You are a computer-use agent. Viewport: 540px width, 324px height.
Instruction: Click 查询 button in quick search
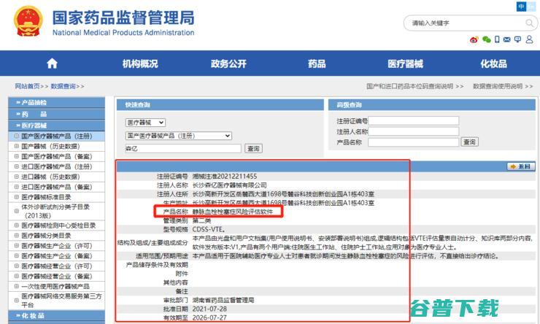click(253, 148)
